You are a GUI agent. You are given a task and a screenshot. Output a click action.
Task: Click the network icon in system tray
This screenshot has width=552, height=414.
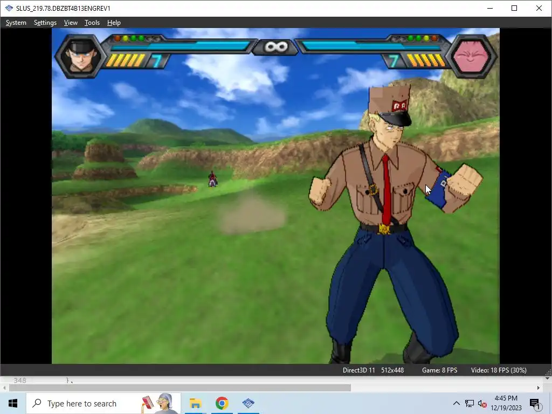coord(470,403)
